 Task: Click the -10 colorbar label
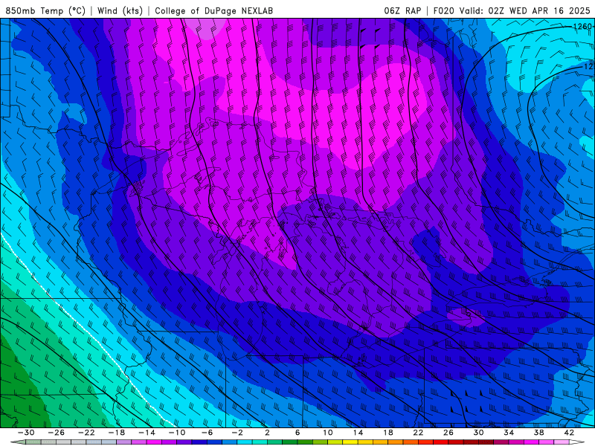point(177,433)
